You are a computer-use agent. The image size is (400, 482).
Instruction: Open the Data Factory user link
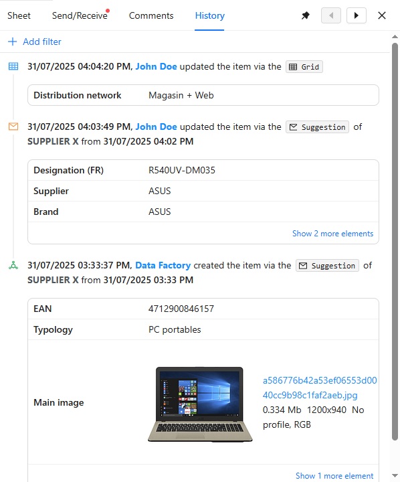pyautogui.click(x=163, y=265)
